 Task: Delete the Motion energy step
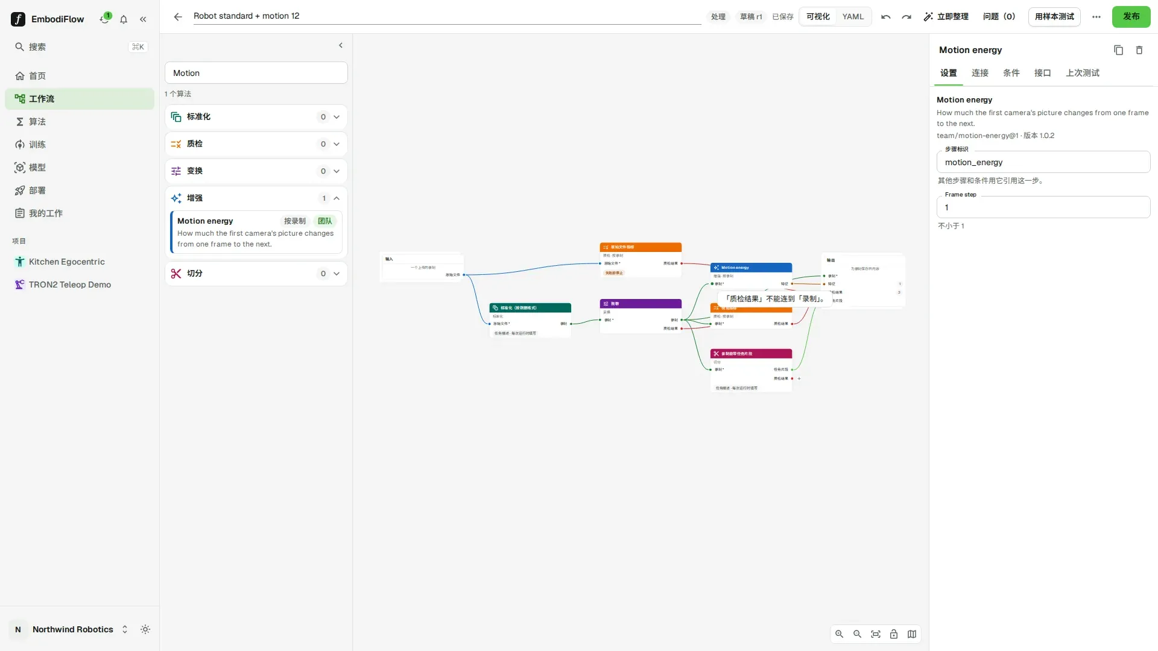pyautogui.click(x=1139, y=50)
